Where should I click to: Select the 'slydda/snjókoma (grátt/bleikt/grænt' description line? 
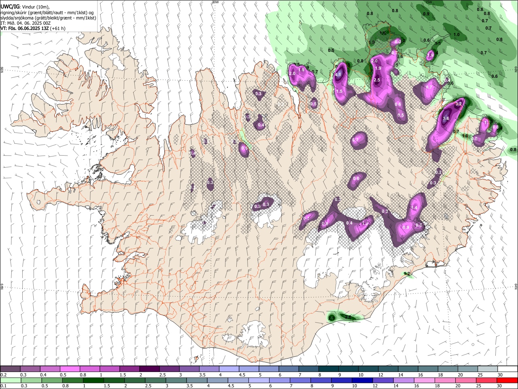49,18
